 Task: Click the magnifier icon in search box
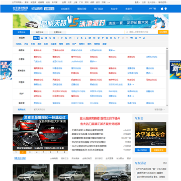(x=127, y=32)
